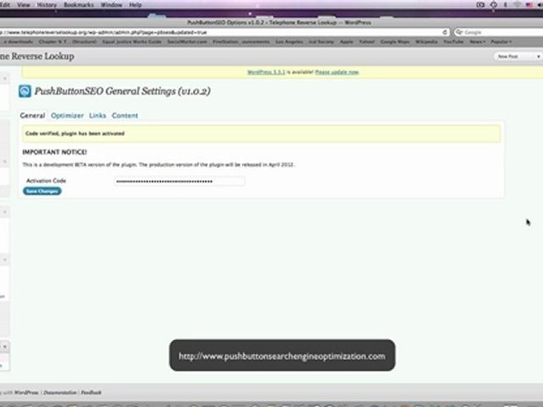Open the Google Maps bookmark
Viewport: 543px width, 407px height.
tap(395, 41)
